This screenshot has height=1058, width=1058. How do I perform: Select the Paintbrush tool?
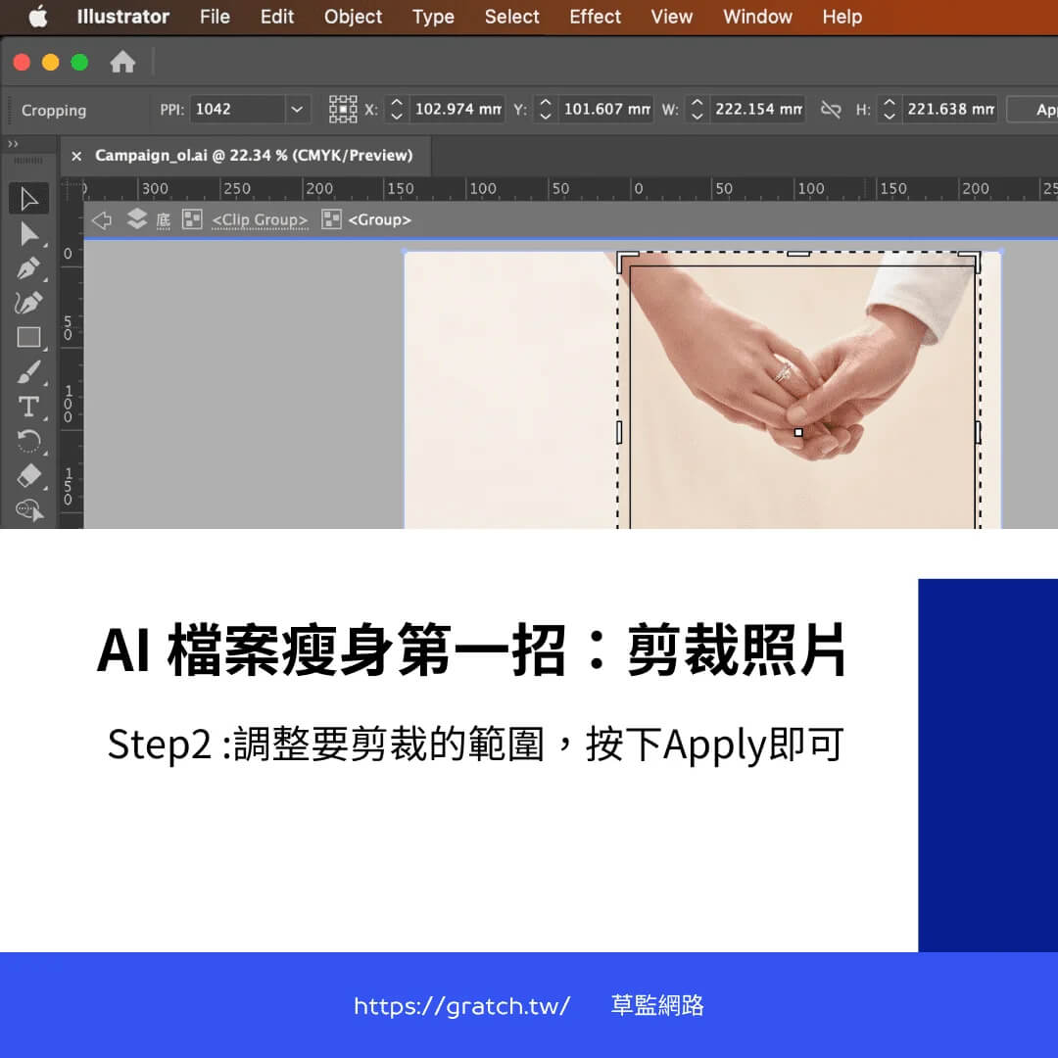(x=29, y=372)
